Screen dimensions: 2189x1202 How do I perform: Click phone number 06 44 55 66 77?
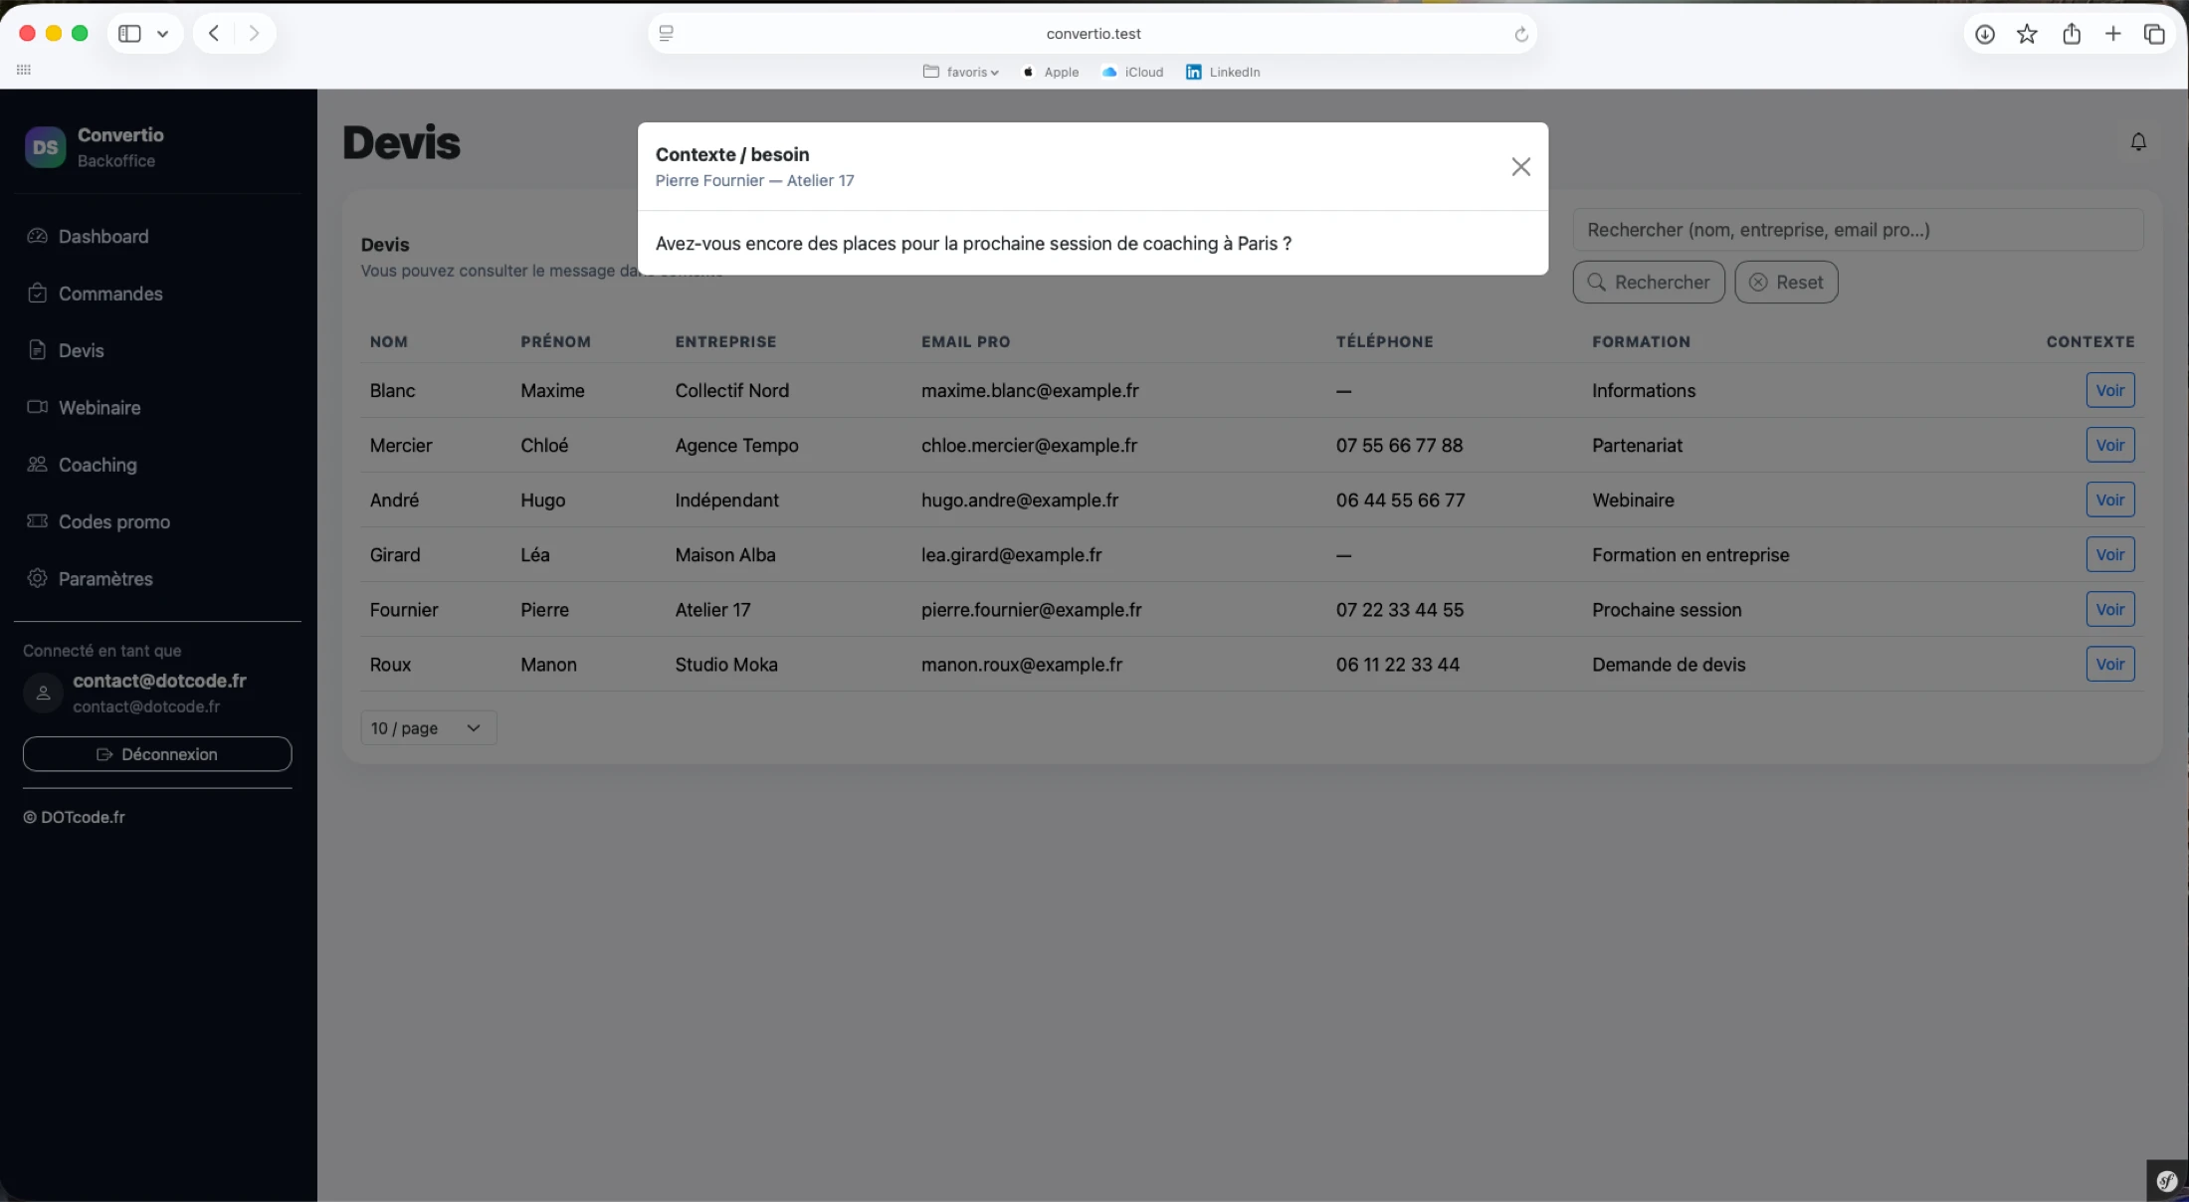click(1400, 501)
